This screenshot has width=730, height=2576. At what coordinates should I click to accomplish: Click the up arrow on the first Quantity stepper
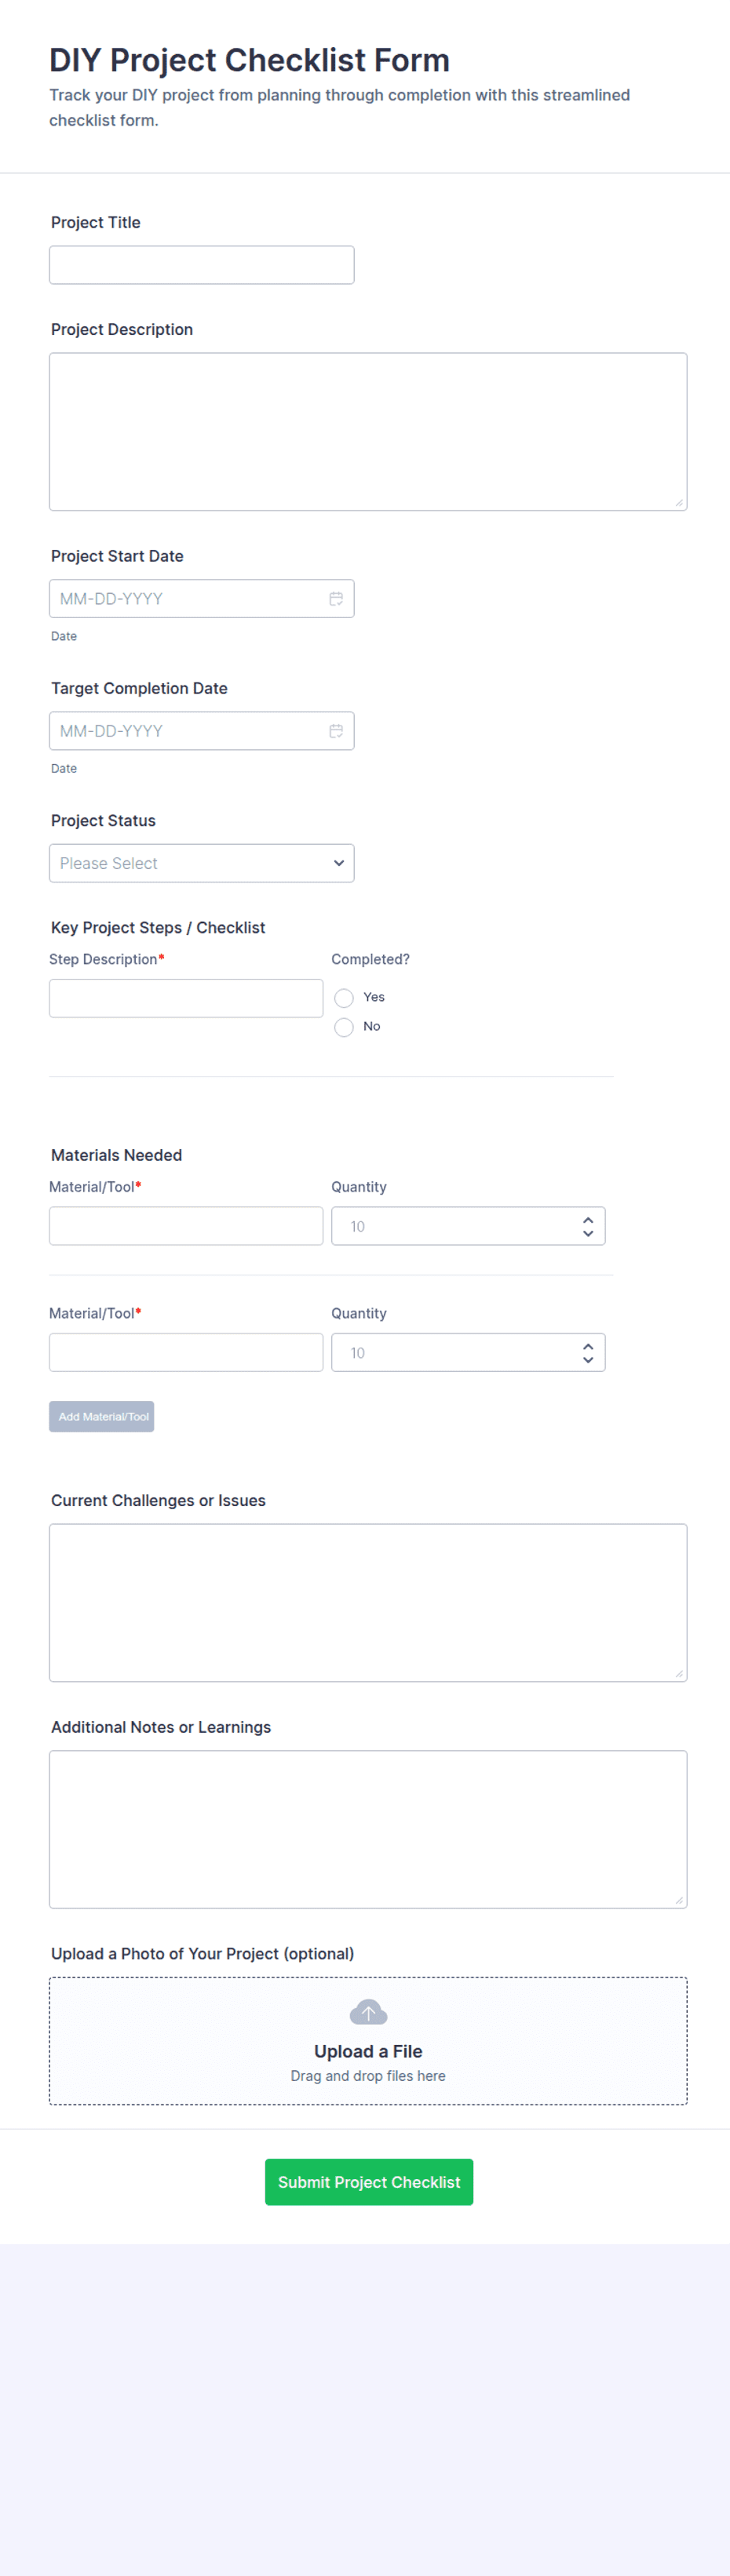pos(588,1220)
